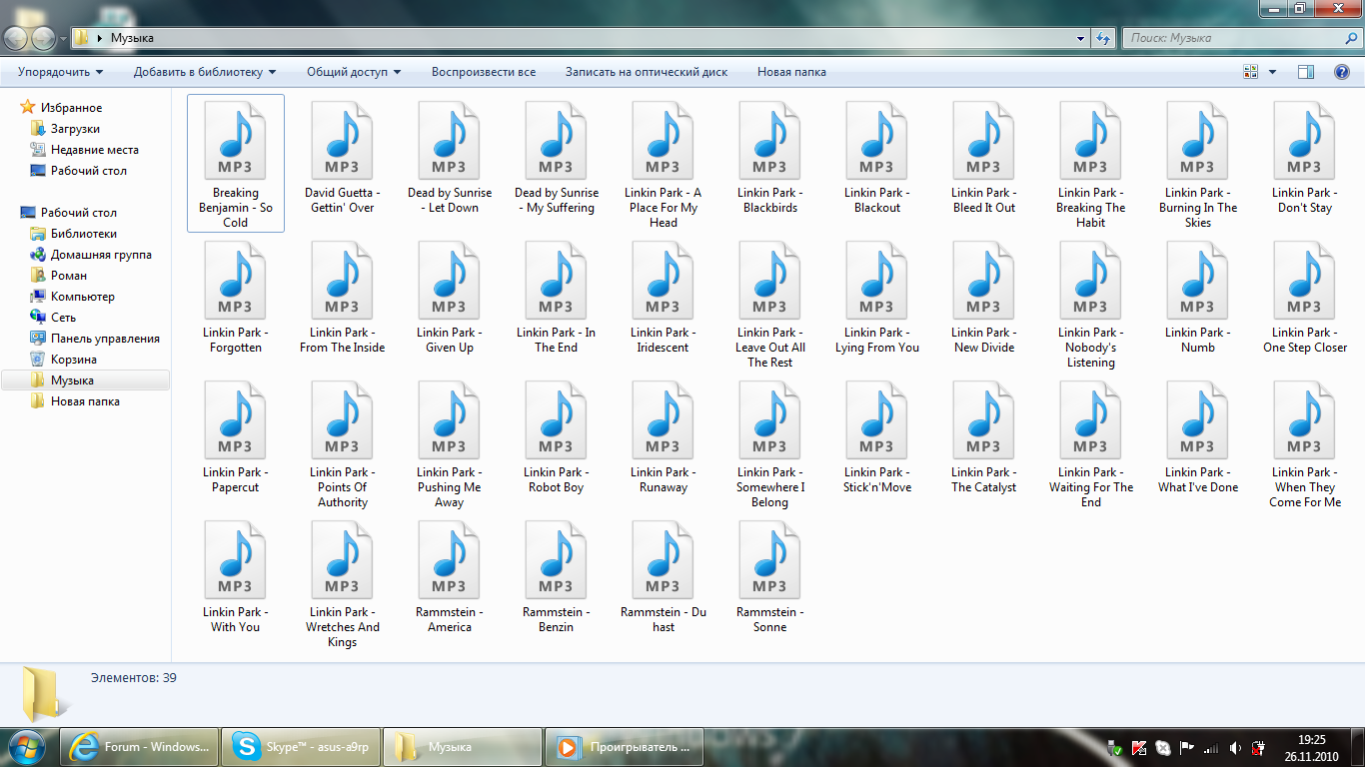Select Linkin Park - One Step Closer file
The image size is (1365, 767).
tap(1304, 298)
